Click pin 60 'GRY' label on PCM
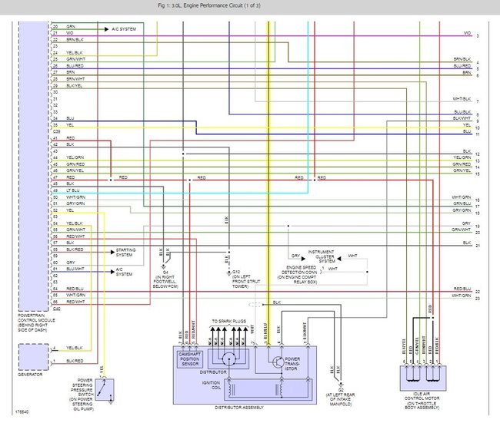 tap(71, 263)
